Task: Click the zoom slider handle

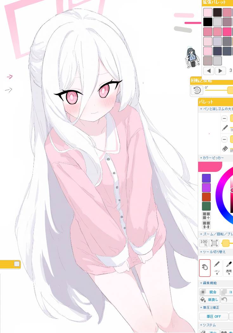Action: pos(226,243)
